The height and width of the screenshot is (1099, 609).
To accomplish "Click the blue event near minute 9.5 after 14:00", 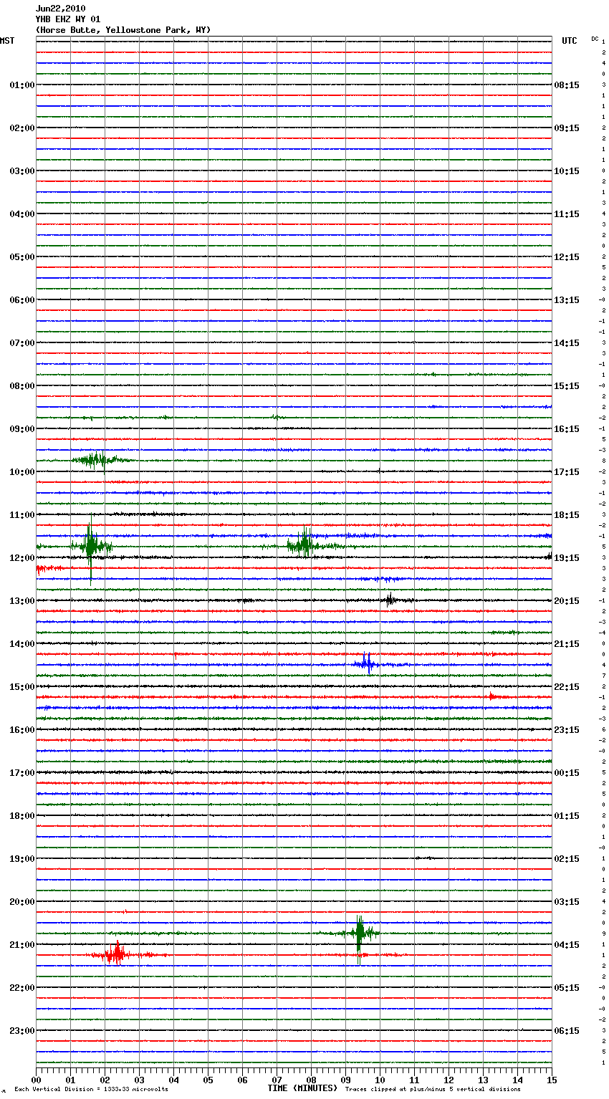I will click(x=367, y=664).
